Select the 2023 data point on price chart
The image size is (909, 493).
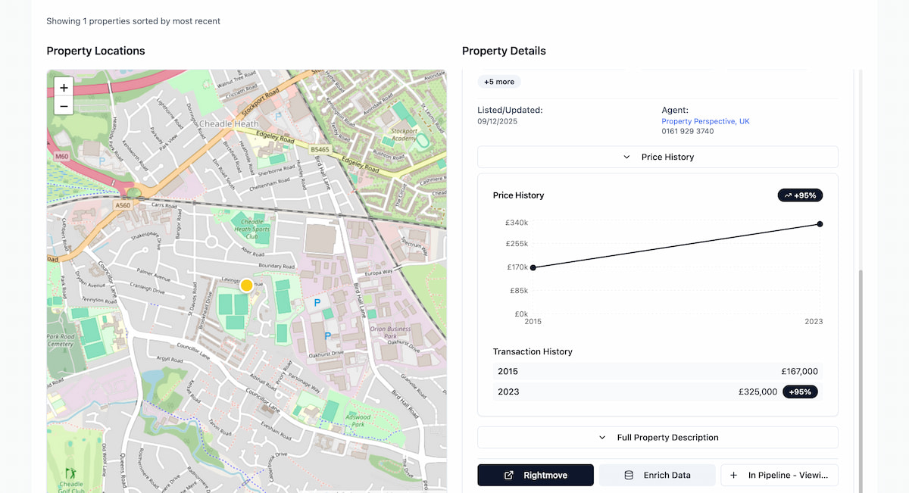[x=820, y=224]
